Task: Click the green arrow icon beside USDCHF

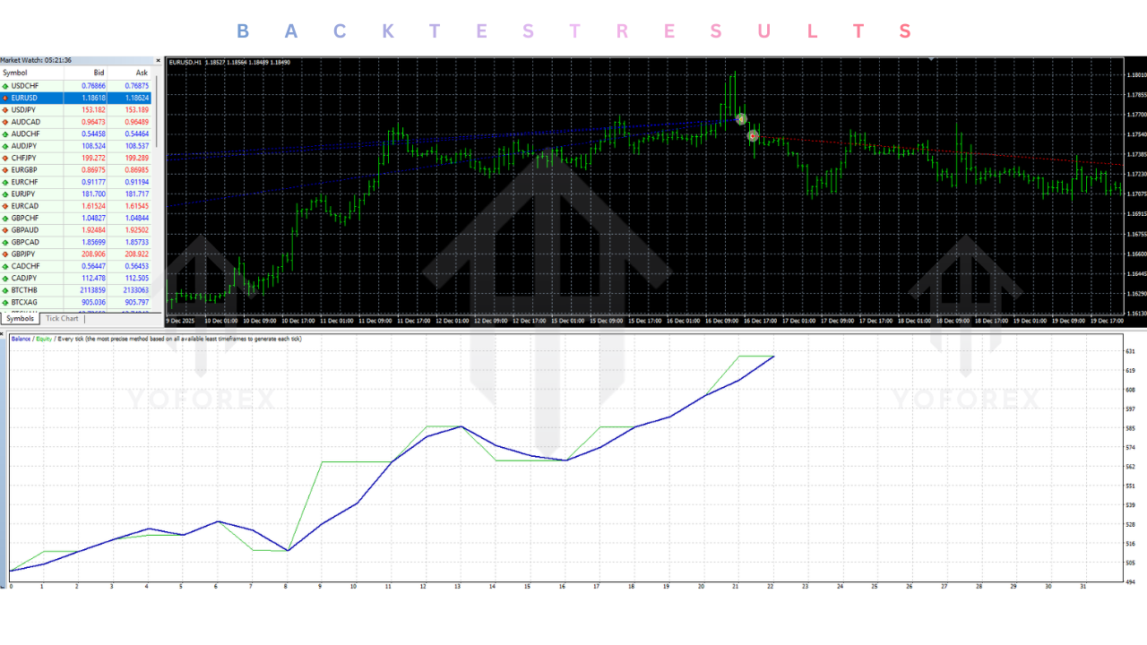Action: 7,85
